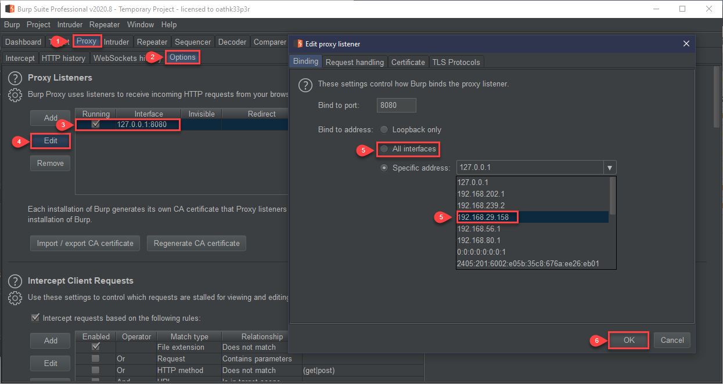Click Regenerate CA certificate
The width and height of the screenshot is (723, 384).
pos(197,244)
